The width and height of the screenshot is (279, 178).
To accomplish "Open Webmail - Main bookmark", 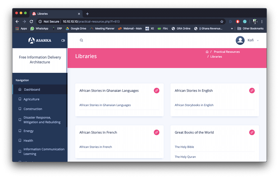I will (130, 28).
